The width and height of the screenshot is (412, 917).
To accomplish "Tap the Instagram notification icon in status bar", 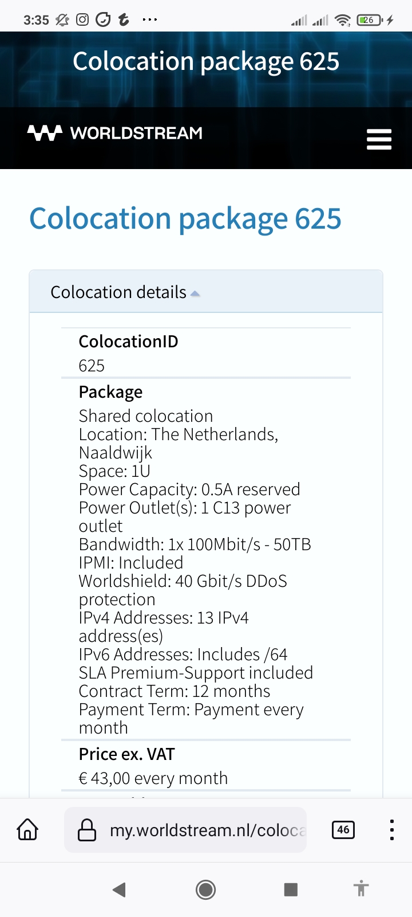I will 82,20.
